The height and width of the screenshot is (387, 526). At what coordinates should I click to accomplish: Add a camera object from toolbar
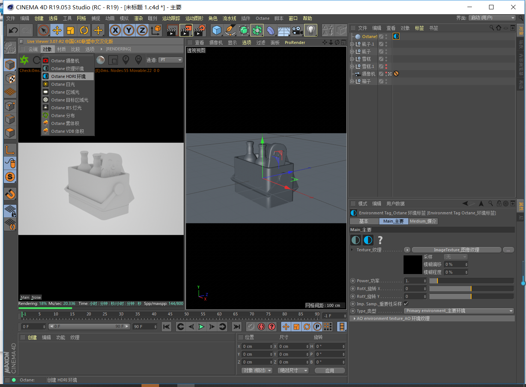point(297,30)
